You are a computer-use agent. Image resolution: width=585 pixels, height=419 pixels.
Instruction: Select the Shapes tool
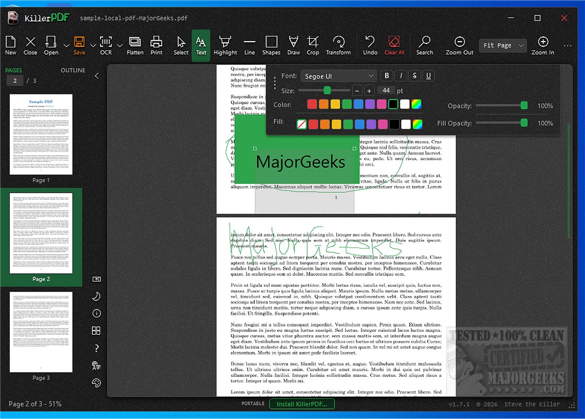[x=271, y=46]
